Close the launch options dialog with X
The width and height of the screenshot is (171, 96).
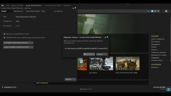point(107,37)
